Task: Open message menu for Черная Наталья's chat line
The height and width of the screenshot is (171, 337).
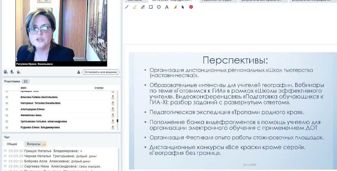Action: tap(5, 156)
